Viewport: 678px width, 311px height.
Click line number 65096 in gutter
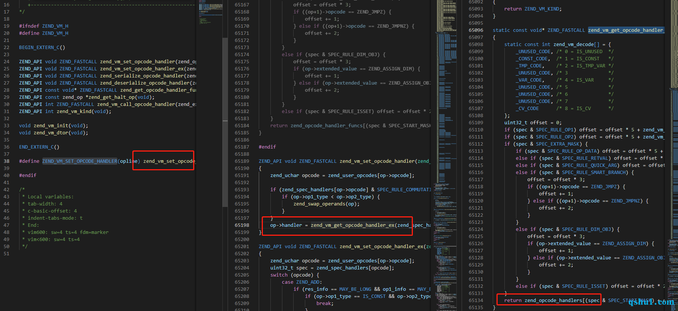pos(476,30)
